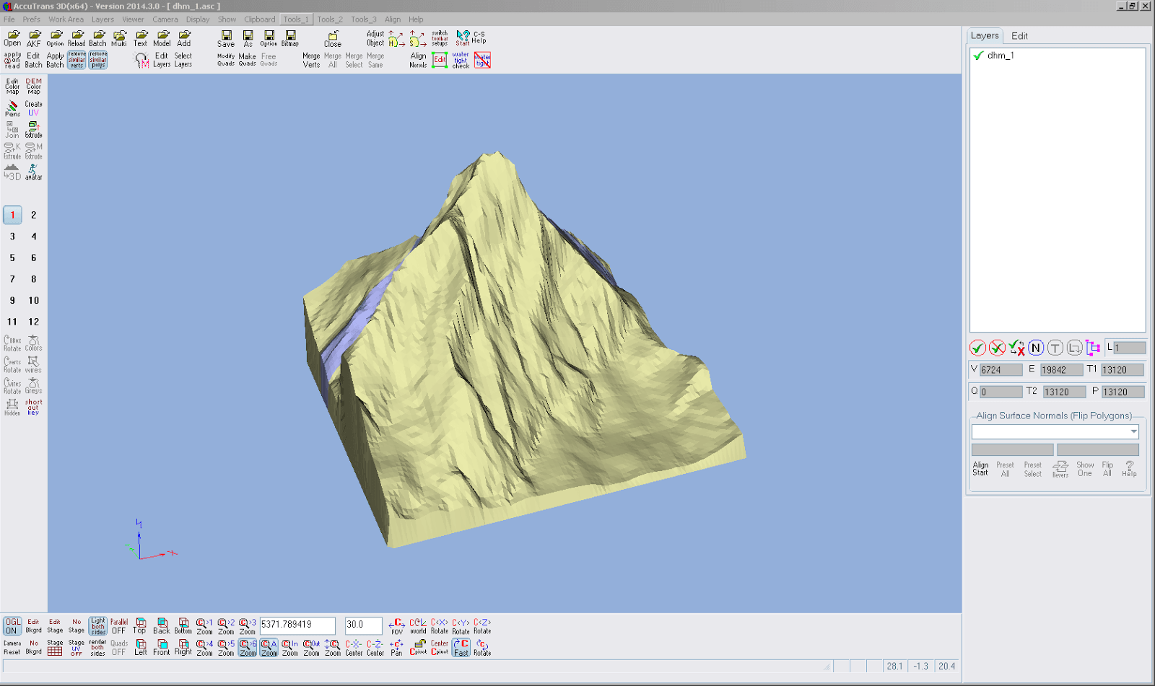Select the Create UV tool
Image resolution: width=1155 pixels, height=686 pixels.
click(33, 108)
